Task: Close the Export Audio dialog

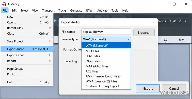Action: click(x=153, y=22)
